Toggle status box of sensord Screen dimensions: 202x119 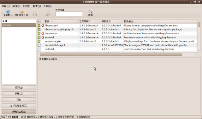coord(39,37)
